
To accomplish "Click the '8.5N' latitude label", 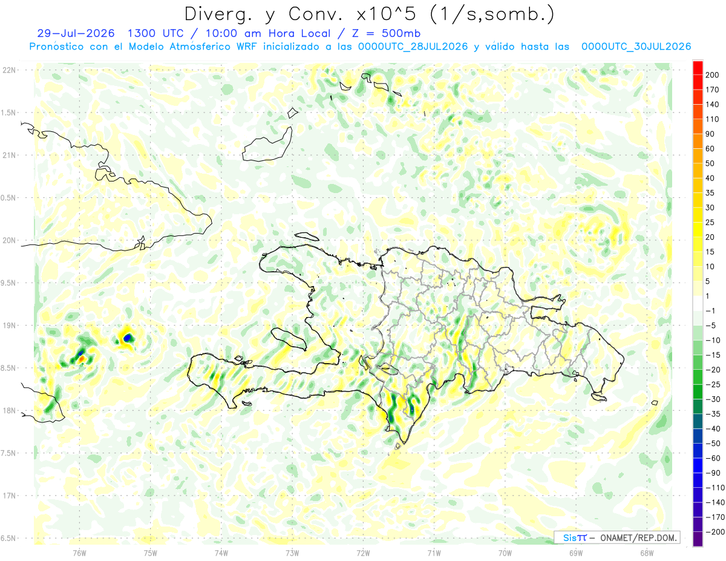I will click(x=9, y=368).
